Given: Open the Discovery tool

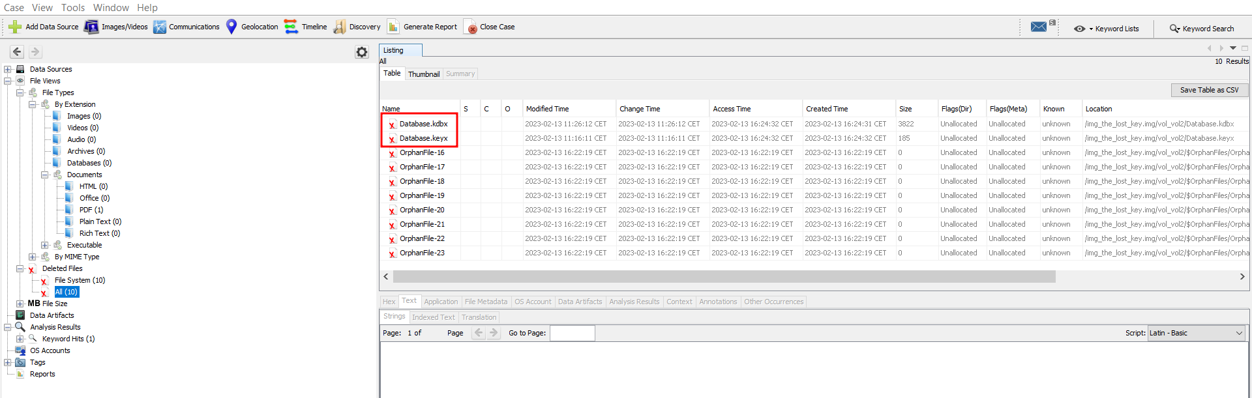Looking at the screenshot, I should coord(357,27).
